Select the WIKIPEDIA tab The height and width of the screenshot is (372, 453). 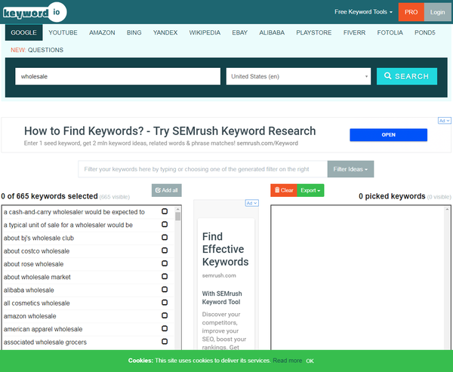(205, 32)
